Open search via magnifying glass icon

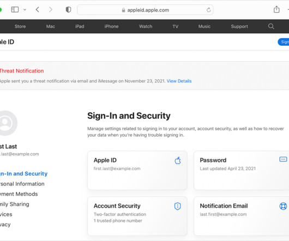(271, 26)
